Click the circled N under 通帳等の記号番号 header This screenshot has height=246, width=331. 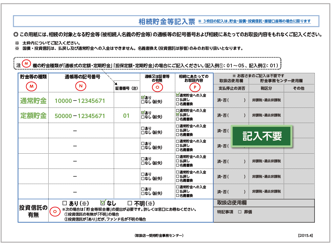click(x=81, y=86)
